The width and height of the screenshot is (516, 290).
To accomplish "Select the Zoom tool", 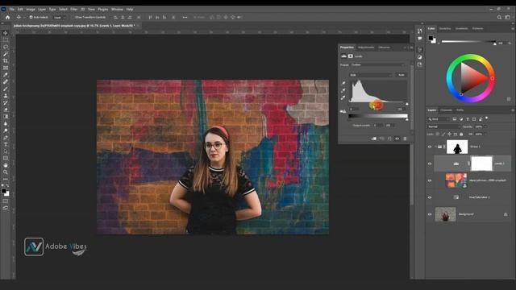I will (6, 172).
